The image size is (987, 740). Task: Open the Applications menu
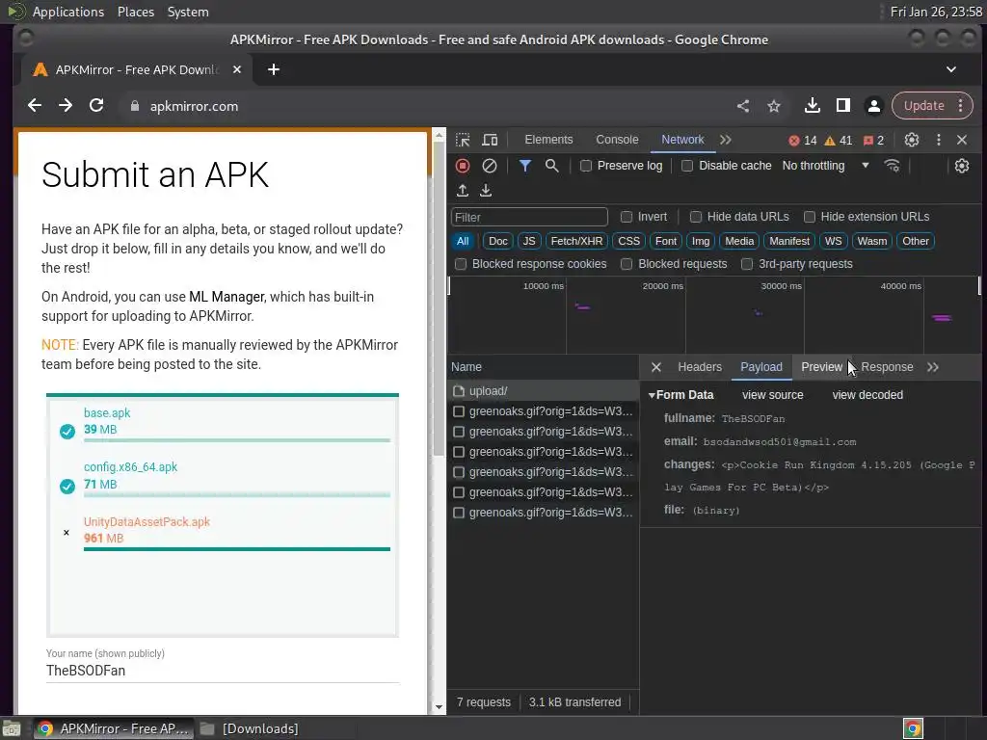coord(68,12)
